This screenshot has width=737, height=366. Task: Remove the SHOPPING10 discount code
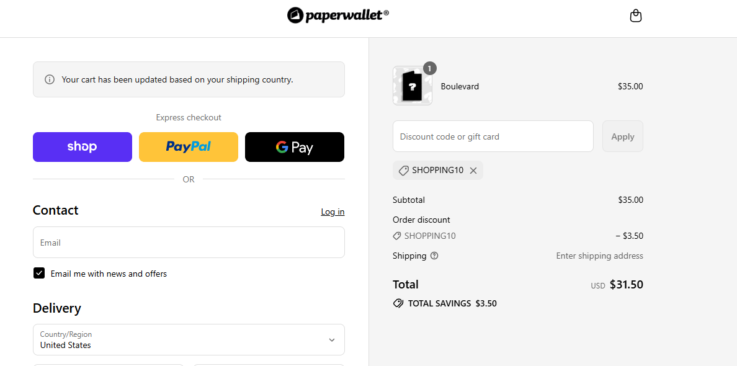(x=473, y=170)
